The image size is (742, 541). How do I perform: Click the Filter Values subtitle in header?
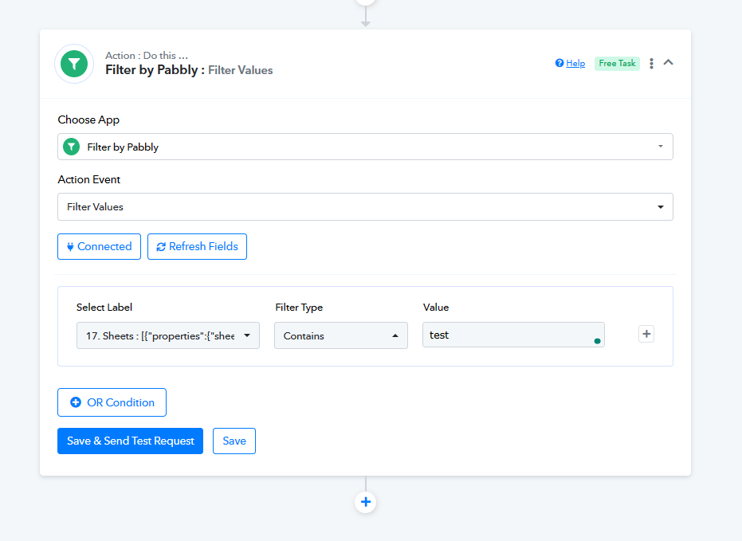click(241, 70)
